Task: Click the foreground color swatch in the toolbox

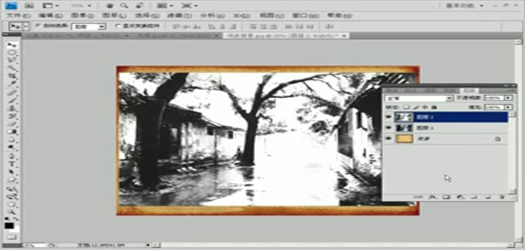Action: click(8, 226)
